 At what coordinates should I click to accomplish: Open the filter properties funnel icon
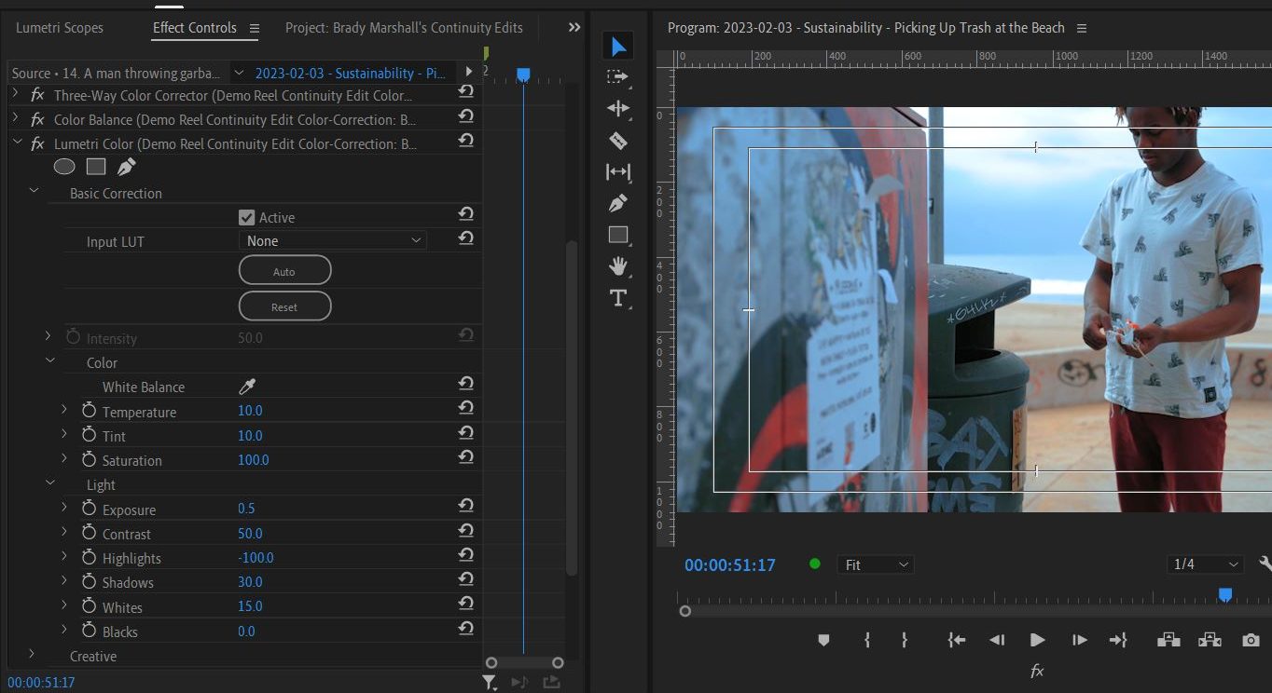(x=490, y=683)
